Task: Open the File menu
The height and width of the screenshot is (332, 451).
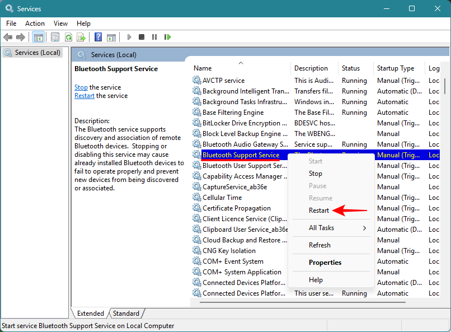Action: click(11, 24)
